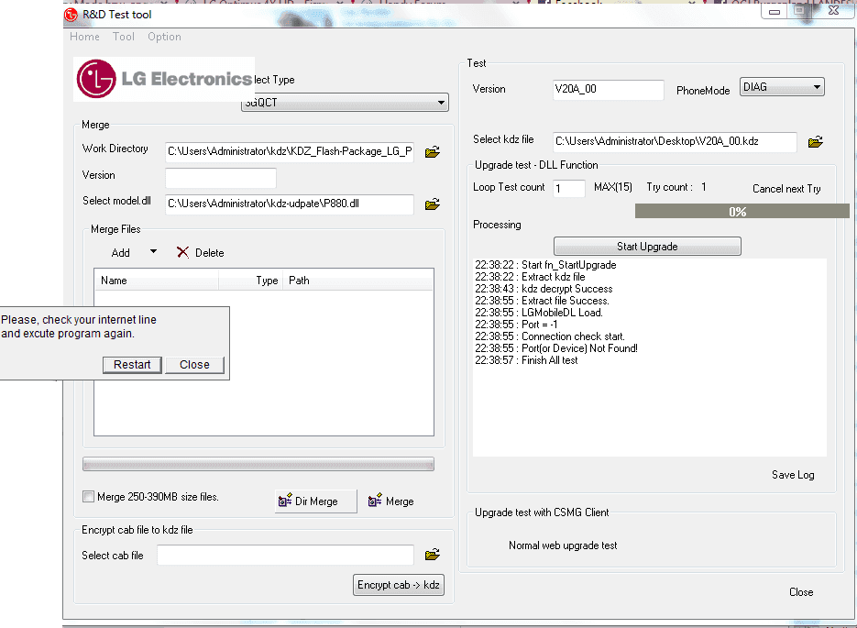Click the Start Upgrade button

pyautogui.click(x=647, y=247)
